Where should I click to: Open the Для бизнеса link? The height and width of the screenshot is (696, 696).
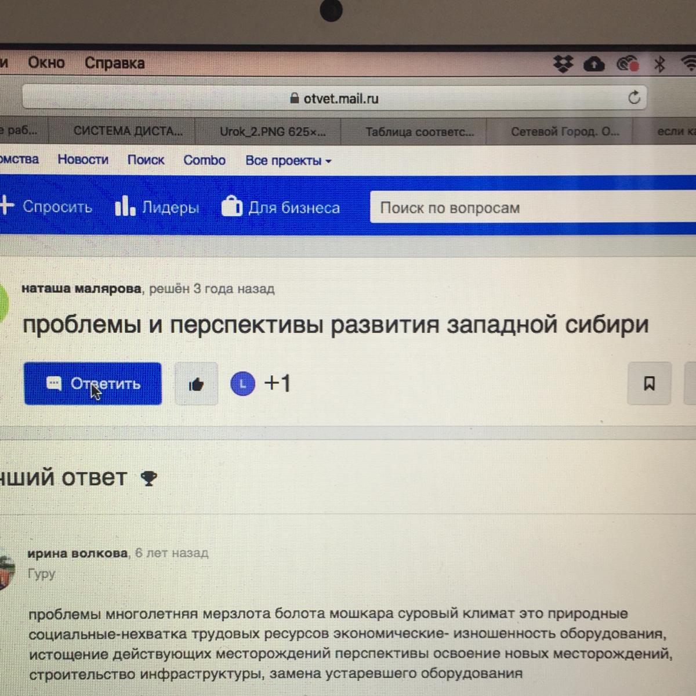tap(281, 207)
